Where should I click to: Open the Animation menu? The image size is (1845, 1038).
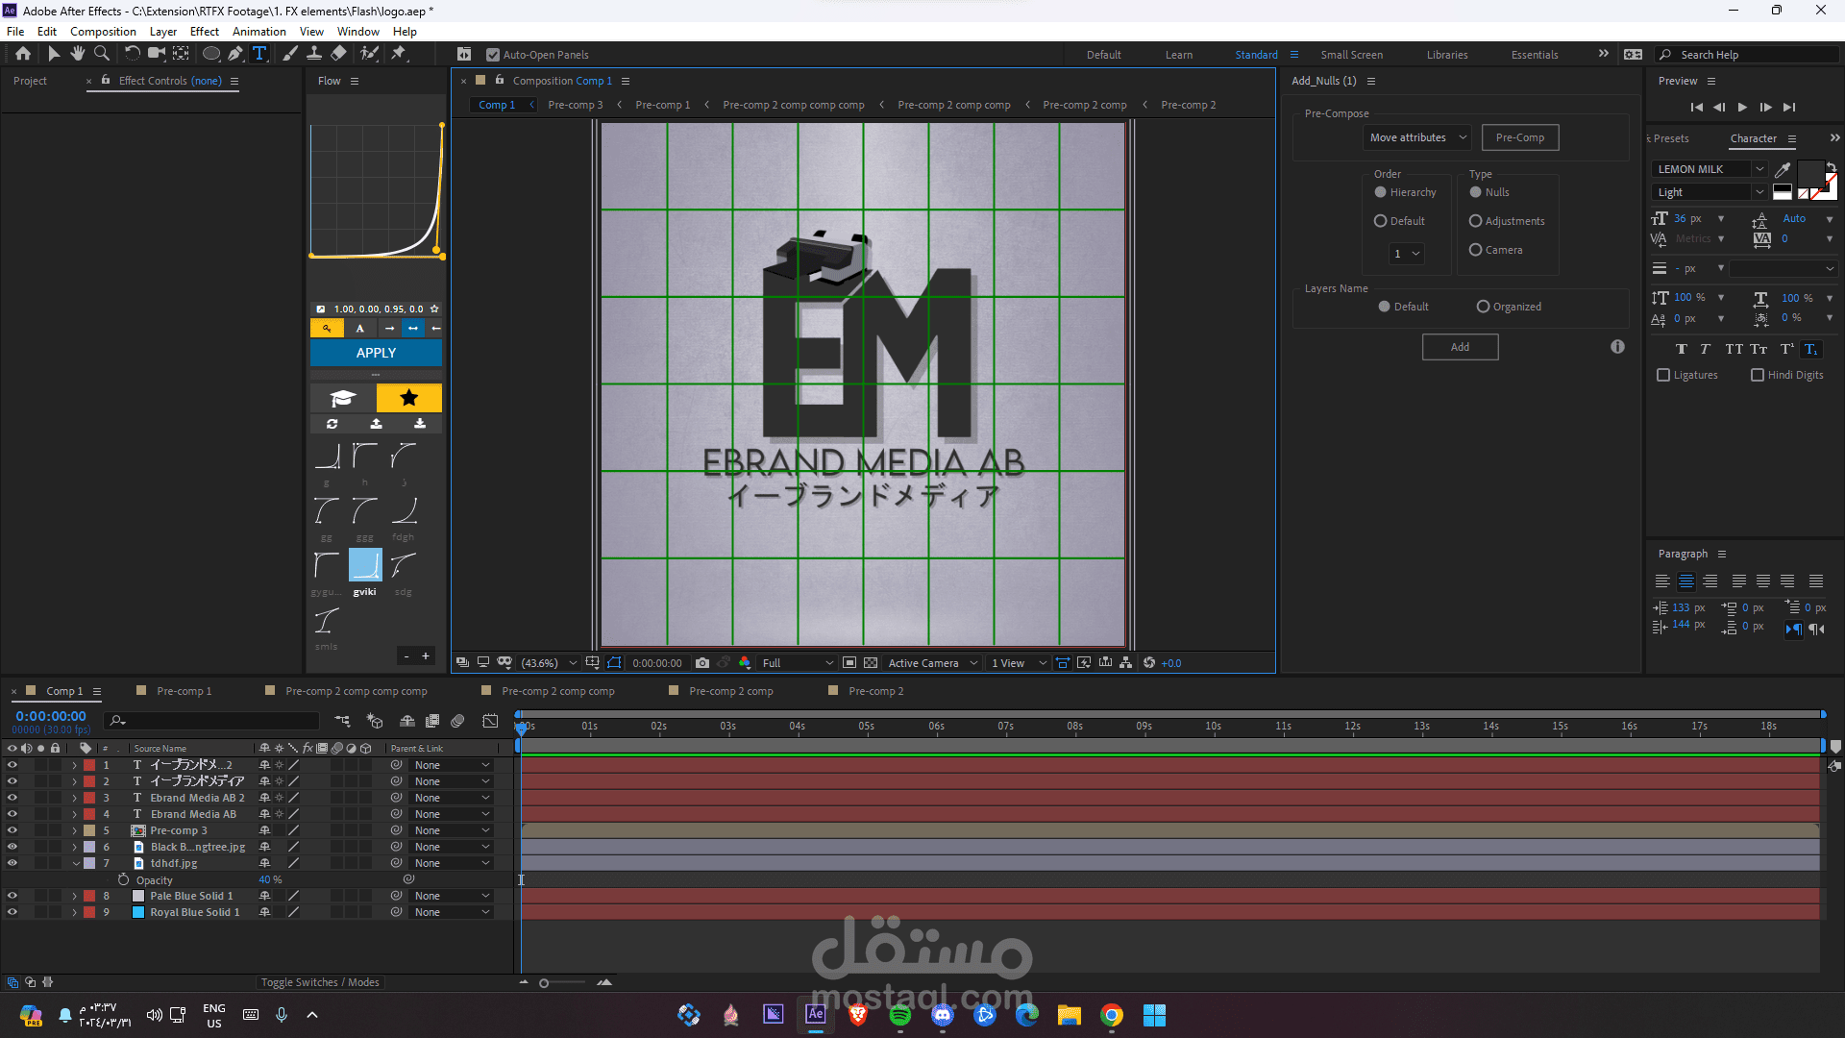pyautogui.click(x=259, y=32)
